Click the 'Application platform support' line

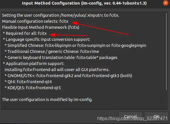(x=33, y=64)
